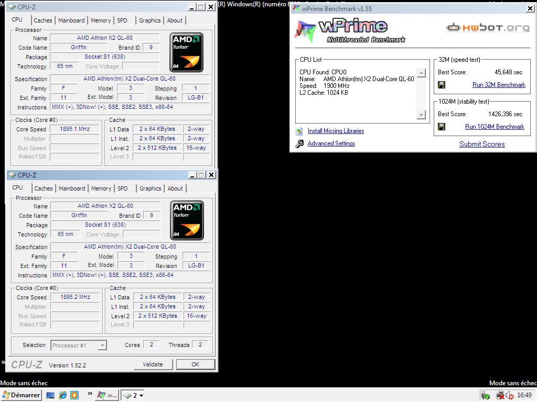Image resolution: width=537 pixels, height=402 pixels.
Task: Open the grouped CPU-Z taskbar button dropdown
Action: [x=133, y=396]
